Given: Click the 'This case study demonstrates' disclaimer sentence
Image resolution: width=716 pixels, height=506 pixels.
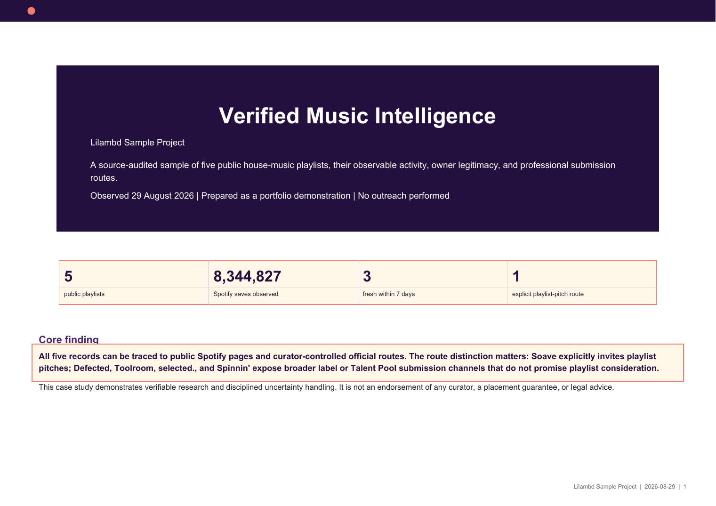Looking at the screenshot, I should [326, 387].
